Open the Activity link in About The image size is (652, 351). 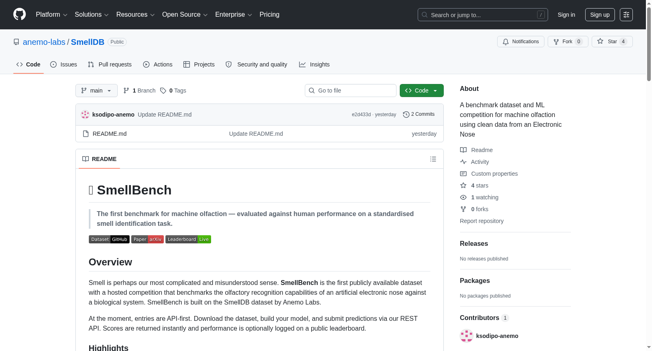point(480,162)
